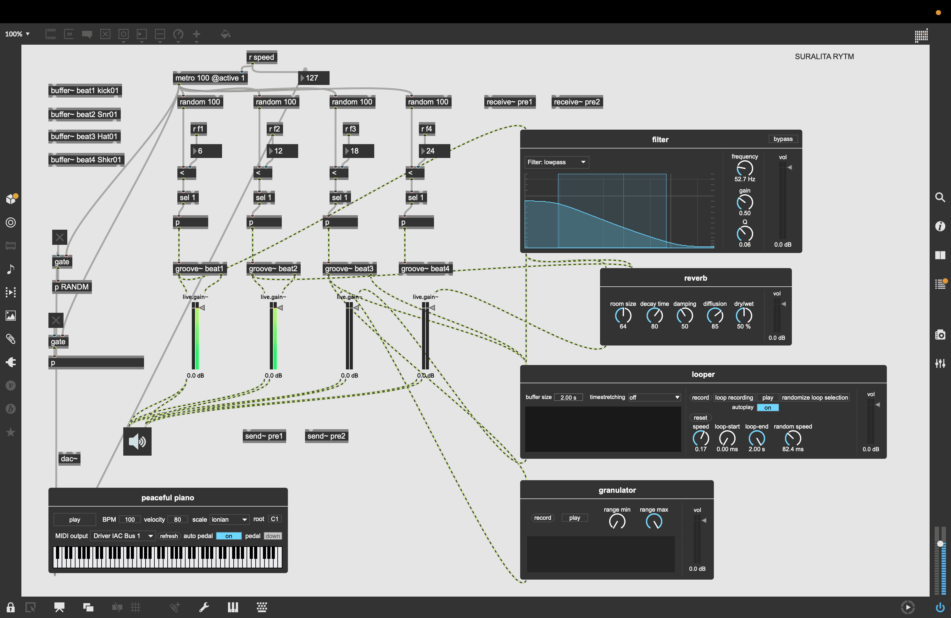This screenshot has height=618, width=951.
Task: Open the snapshots camera icon on right
Action: click(940, 334)
